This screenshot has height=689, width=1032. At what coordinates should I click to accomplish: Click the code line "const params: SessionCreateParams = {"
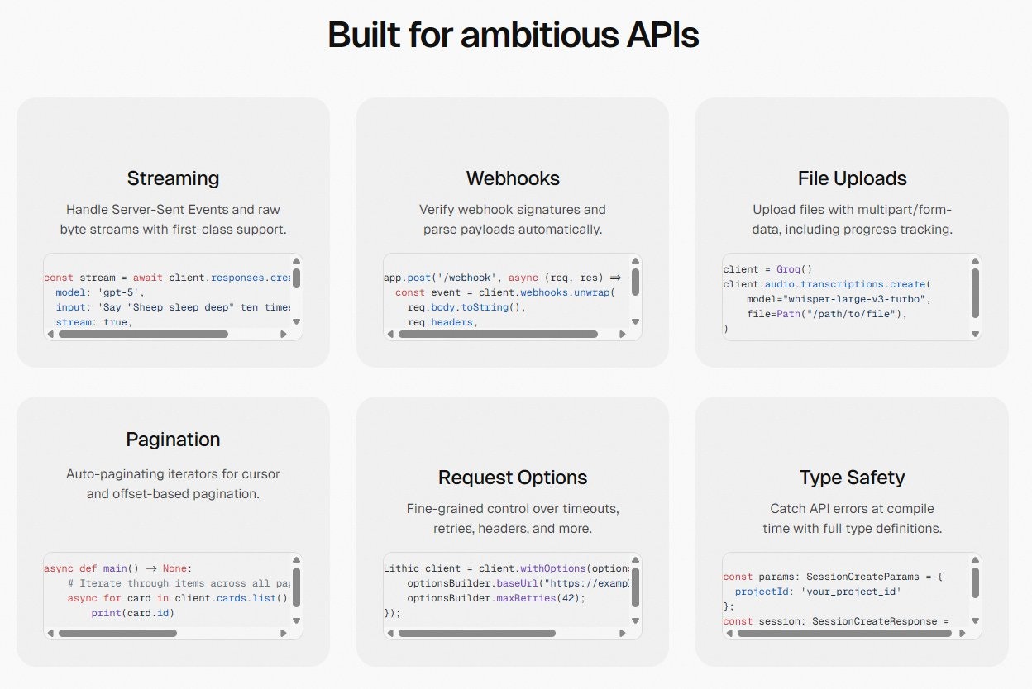point(833,577)
